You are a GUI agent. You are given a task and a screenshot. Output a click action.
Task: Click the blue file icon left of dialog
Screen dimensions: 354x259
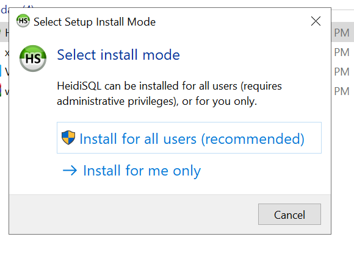(1, 71)
